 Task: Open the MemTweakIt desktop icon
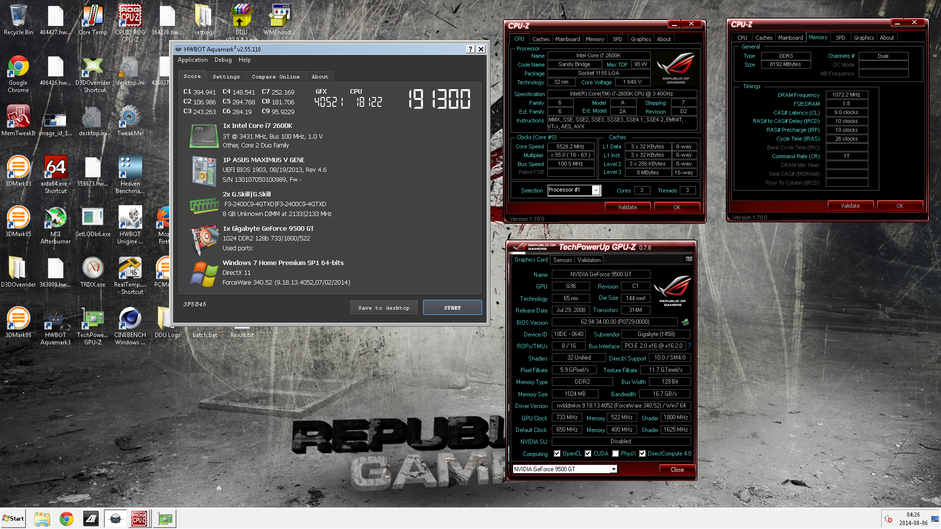[x=18, y=120]
